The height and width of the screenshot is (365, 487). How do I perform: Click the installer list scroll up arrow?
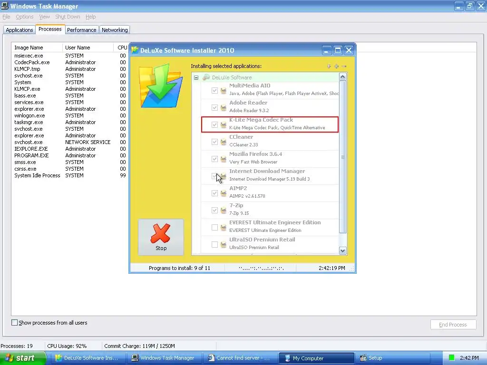point(343,77)
